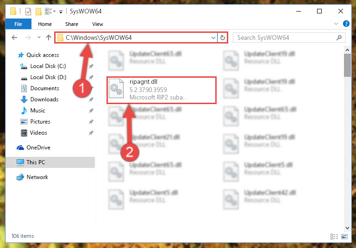Switch to details view icon in status bar
The image size is (356, 248).
(x=334, y=236)
